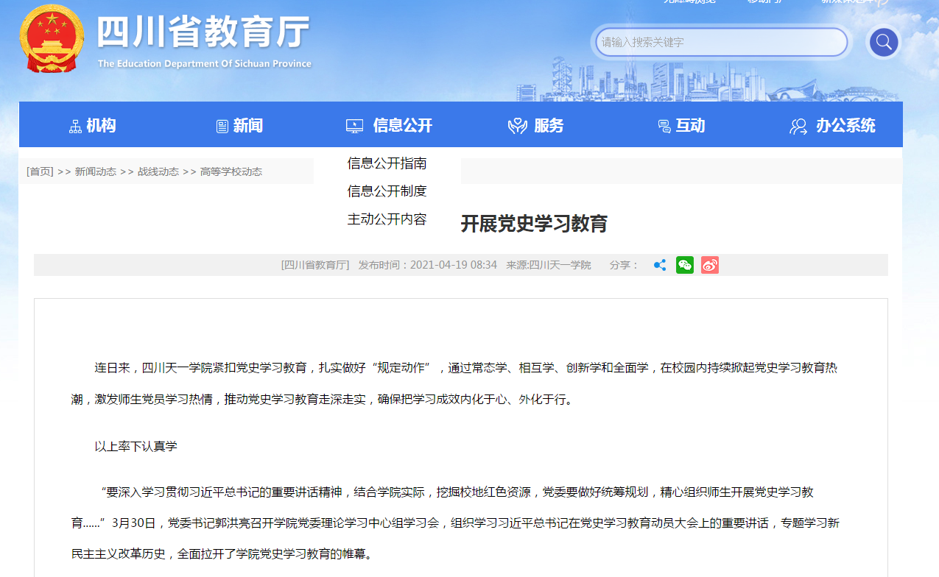The width and height of the screenshot is (939, 577).
Task: Click the Weibo share icon
Action: (709, 265)
